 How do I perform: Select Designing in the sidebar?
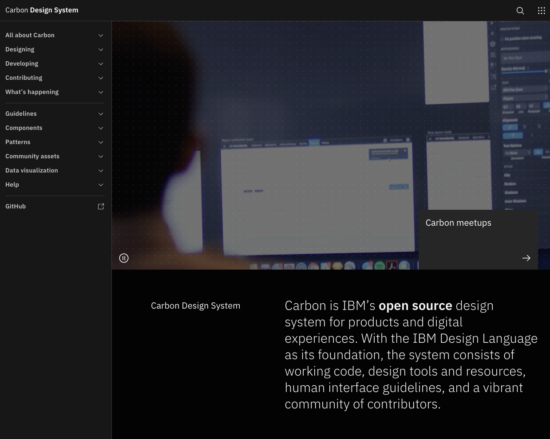[x=55, y=49]
